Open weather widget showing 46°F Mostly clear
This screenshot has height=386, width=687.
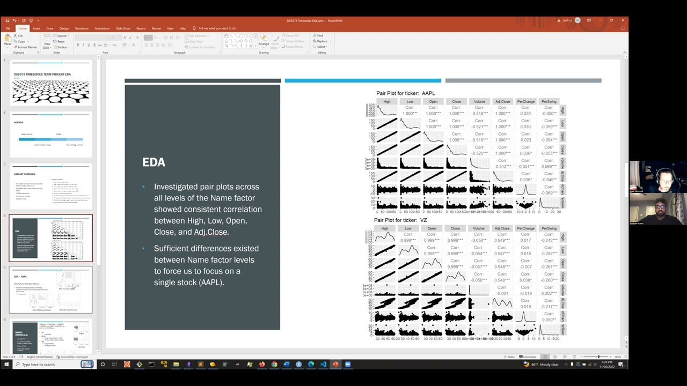click(x=541, y=365)
